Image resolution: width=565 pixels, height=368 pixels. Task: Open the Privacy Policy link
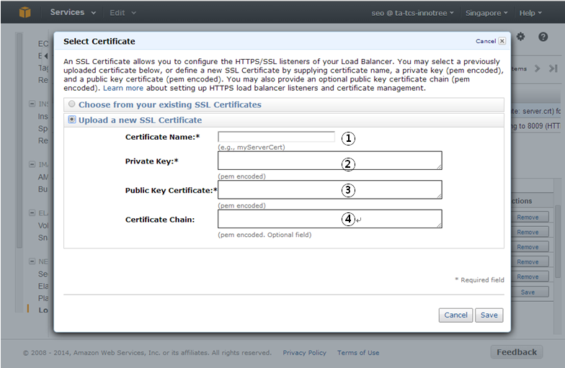304,353
